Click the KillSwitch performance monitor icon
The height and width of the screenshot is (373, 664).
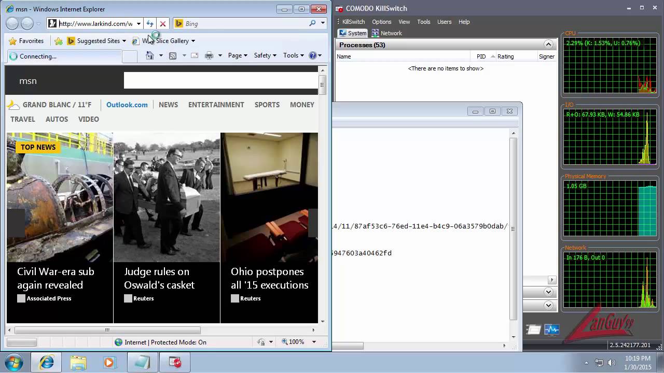point(551,329)
